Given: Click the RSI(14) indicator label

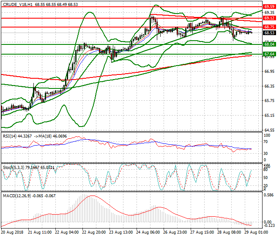Looking at the screenshot, I should coord(10,136).
